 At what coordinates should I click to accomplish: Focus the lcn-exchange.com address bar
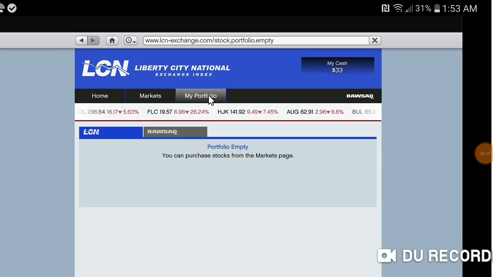point(256,40)
